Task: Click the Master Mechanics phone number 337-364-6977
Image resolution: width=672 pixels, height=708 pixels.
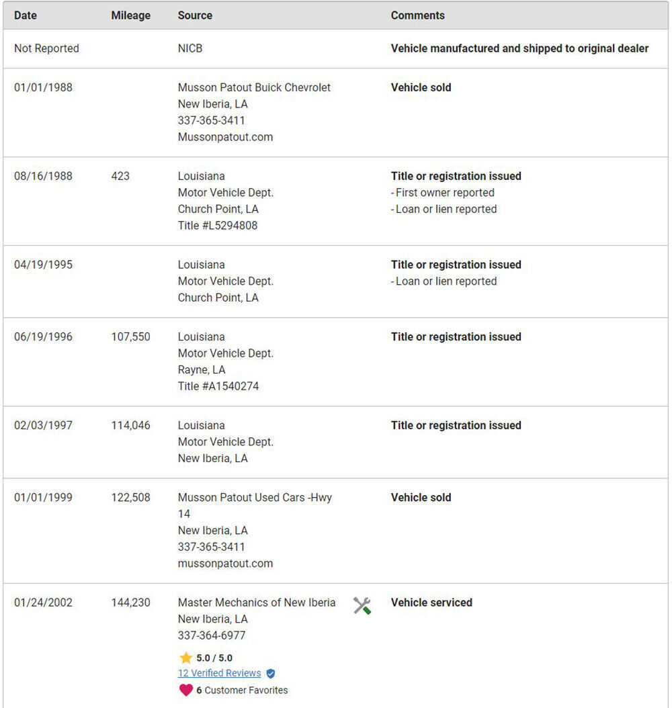Action: 212,635
